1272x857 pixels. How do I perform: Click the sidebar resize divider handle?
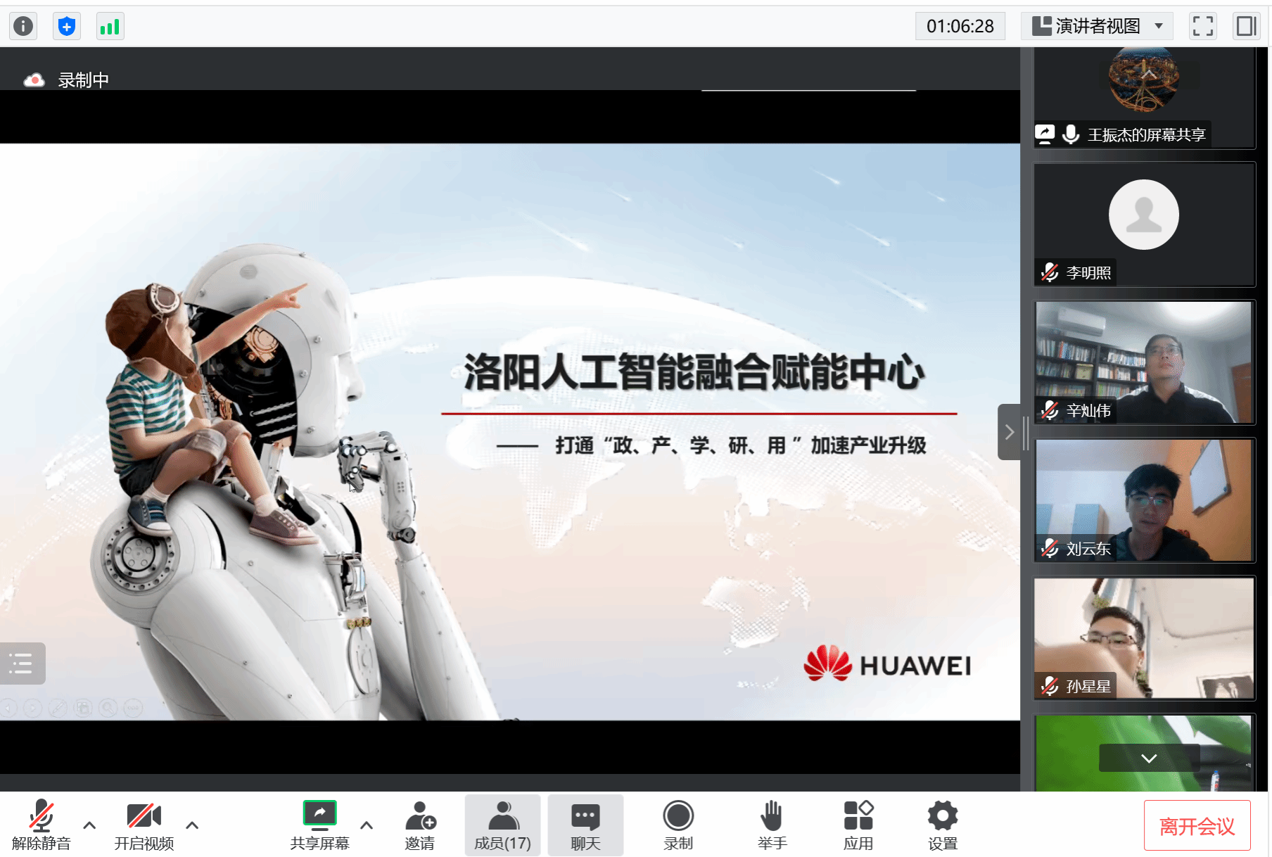1026,432
